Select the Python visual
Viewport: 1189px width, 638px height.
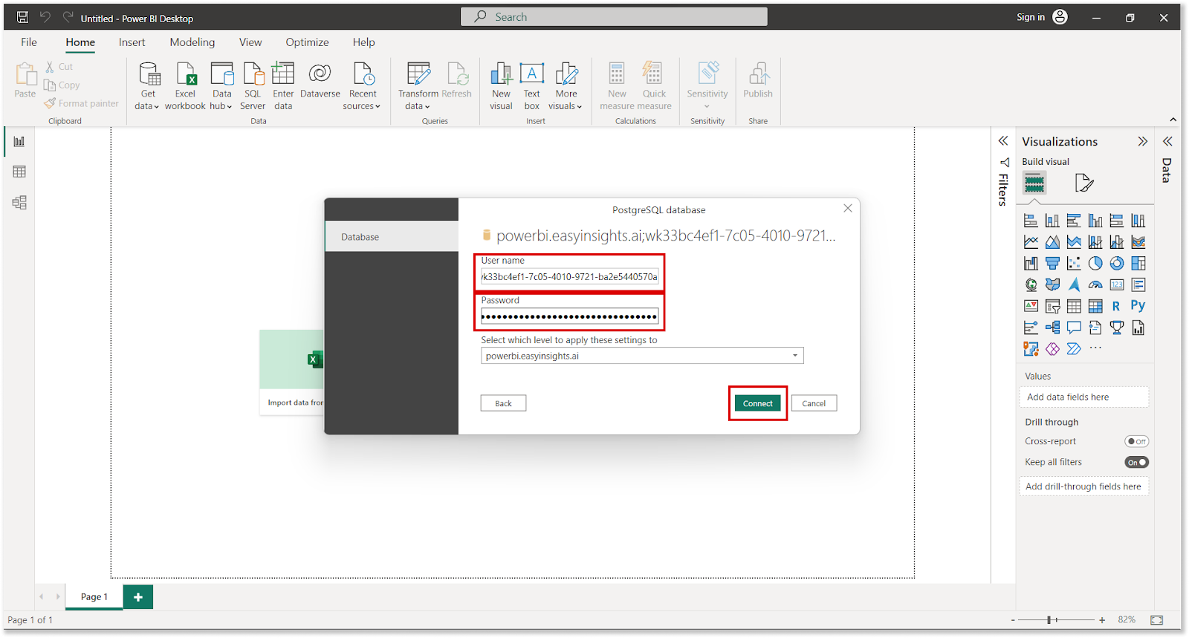click(1138, 306)
